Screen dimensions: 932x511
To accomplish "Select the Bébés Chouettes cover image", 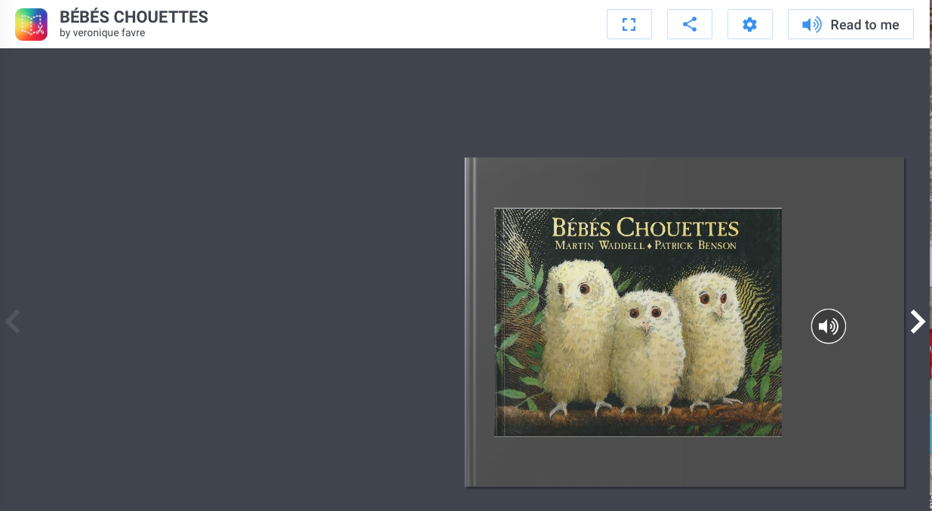I will tap(638, 322).
